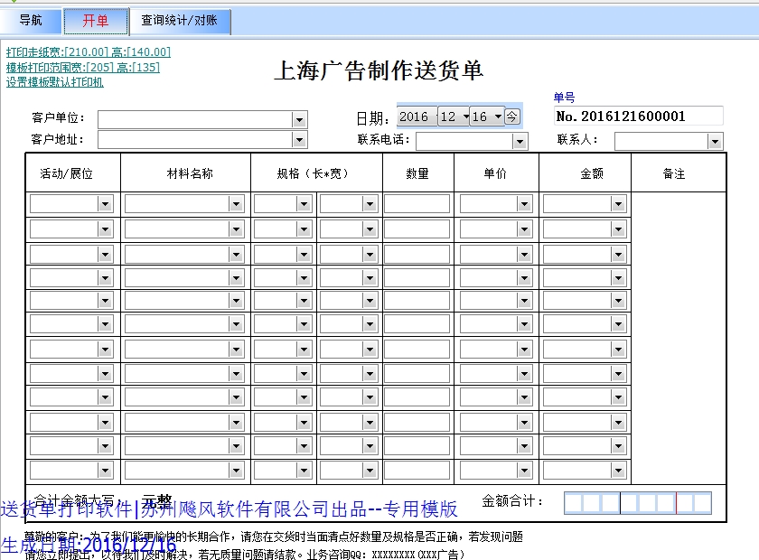Open first-row 规格 length dropdown

pyautogui.click(x=304, y=204)
